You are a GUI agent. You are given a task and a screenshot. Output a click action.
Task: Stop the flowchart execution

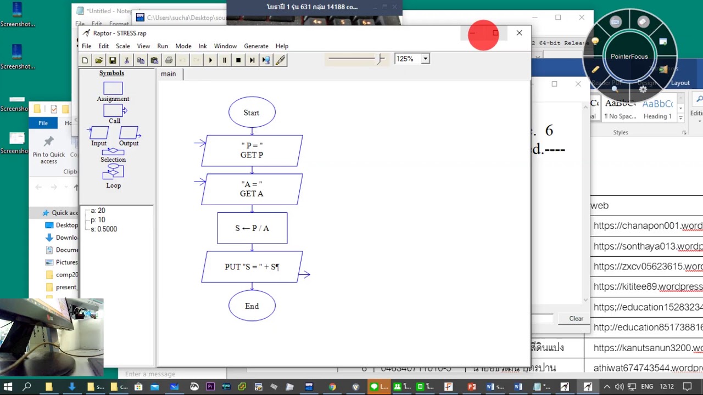pyautogui.click(x=238, y=60)
